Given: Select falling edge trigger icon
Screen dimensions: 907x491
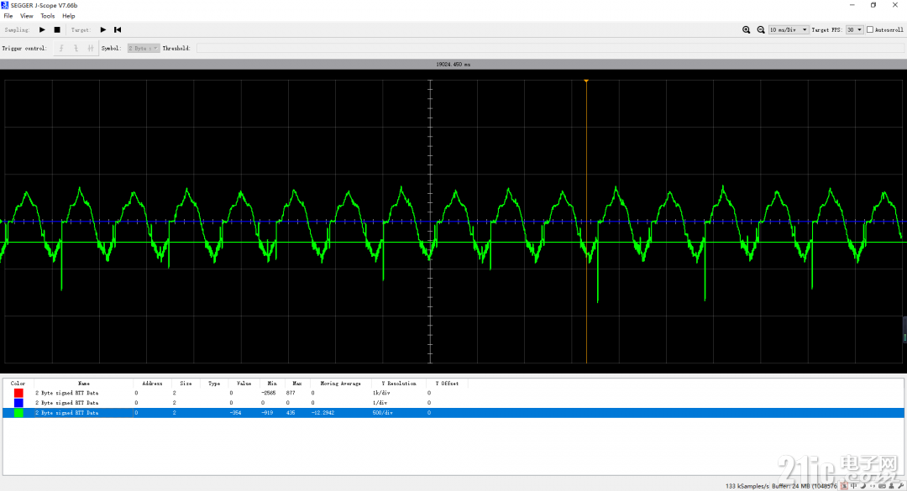Looking at the screenshot, I should (76, 48).
